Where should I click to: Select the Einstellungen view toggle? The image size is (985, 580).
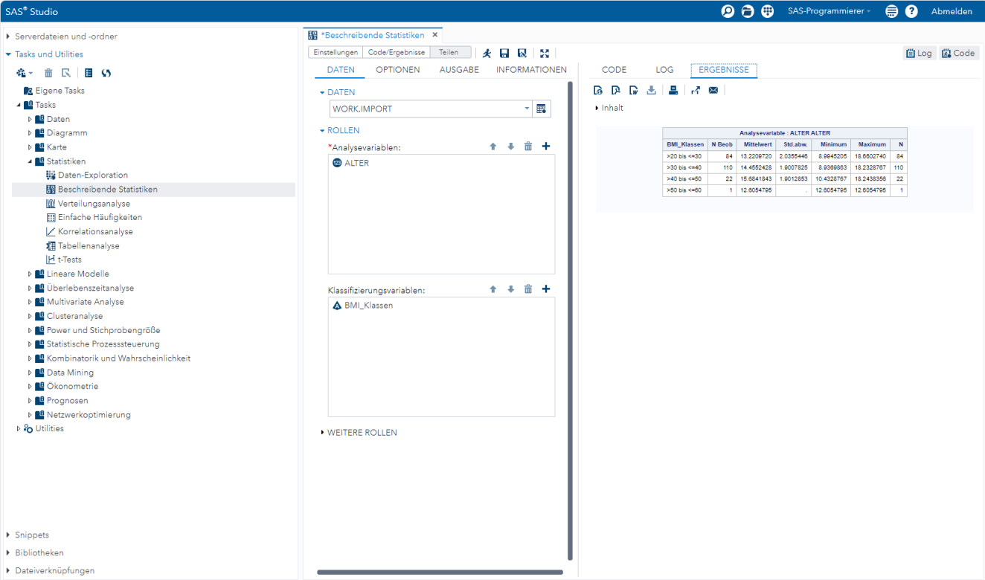point(336,53)
